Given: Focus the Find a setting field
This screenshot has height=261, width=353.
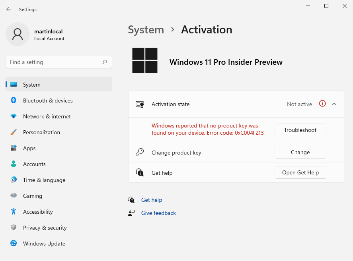Looking at the screenshot, I should point(59,62).
